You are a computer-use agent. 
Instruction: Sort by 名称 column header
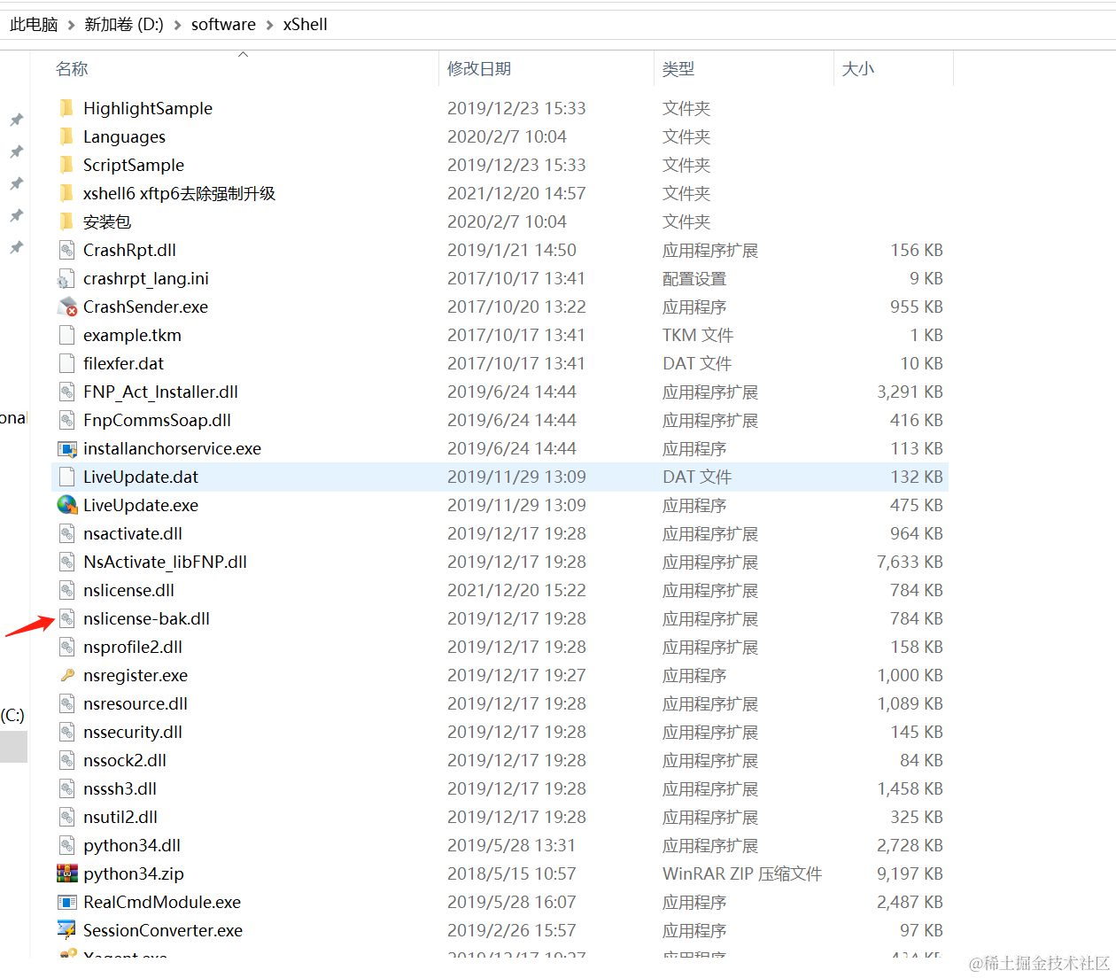[72, 68]
